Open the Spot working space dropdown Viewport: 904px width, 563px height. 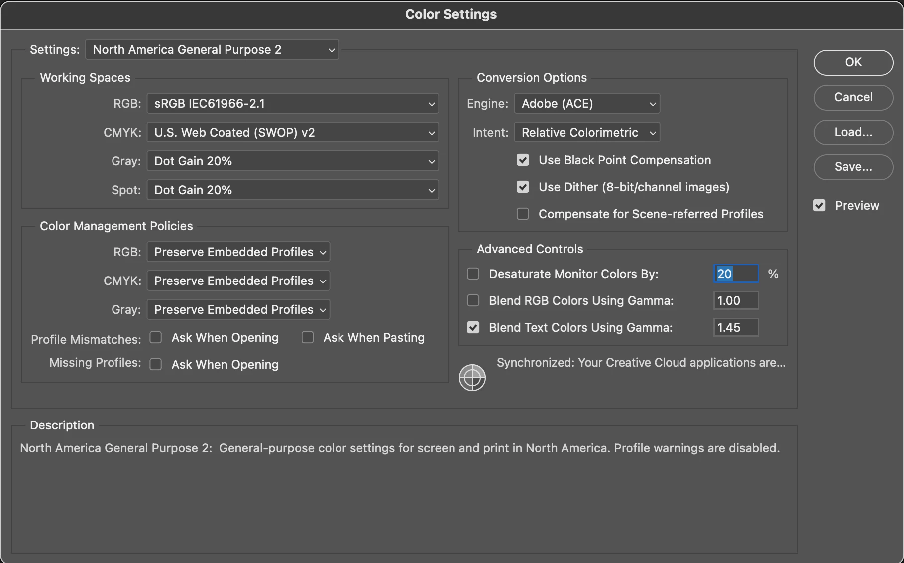[293, 190]
